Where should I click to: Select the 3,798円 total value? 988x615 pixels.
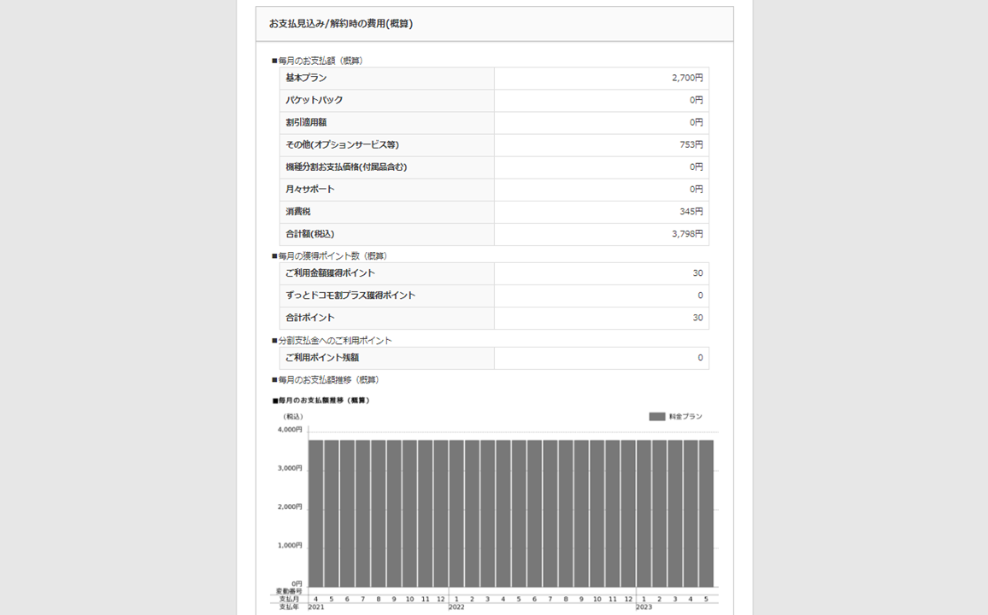(x=687, y=234)
